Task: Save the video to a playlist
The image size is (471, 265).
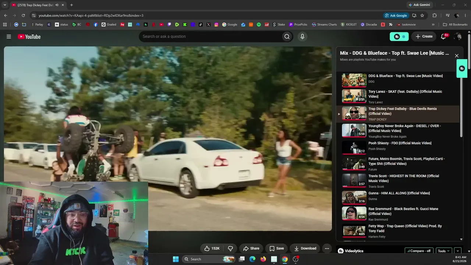Action: tap(277, 248)
